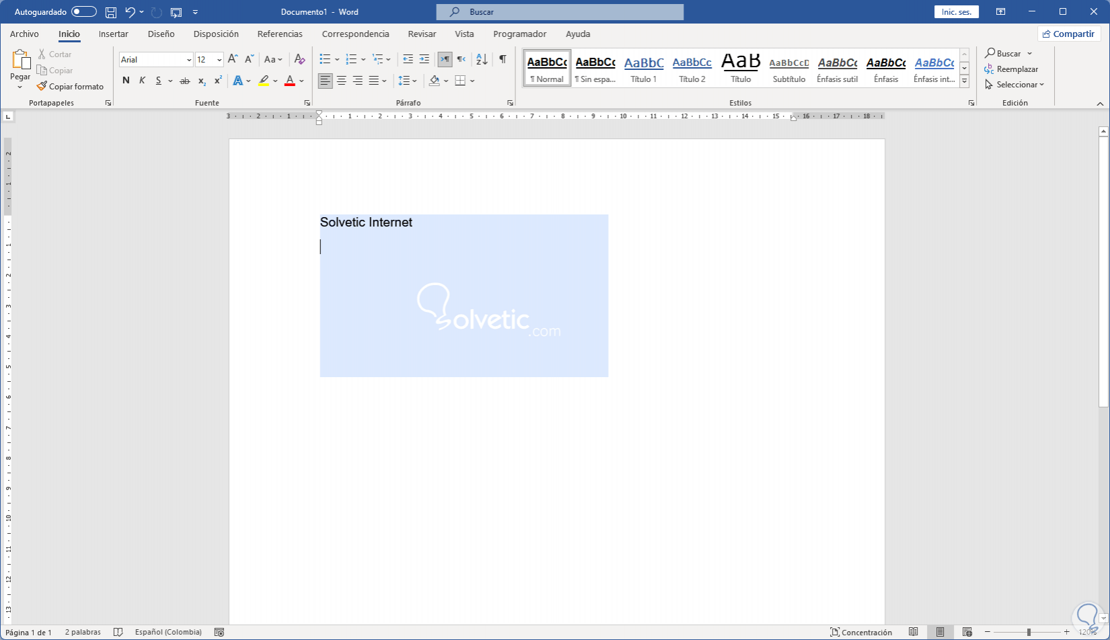Click the Inic. ses. sign-in button
The image size is (1110, 640).
click(957, 12)
